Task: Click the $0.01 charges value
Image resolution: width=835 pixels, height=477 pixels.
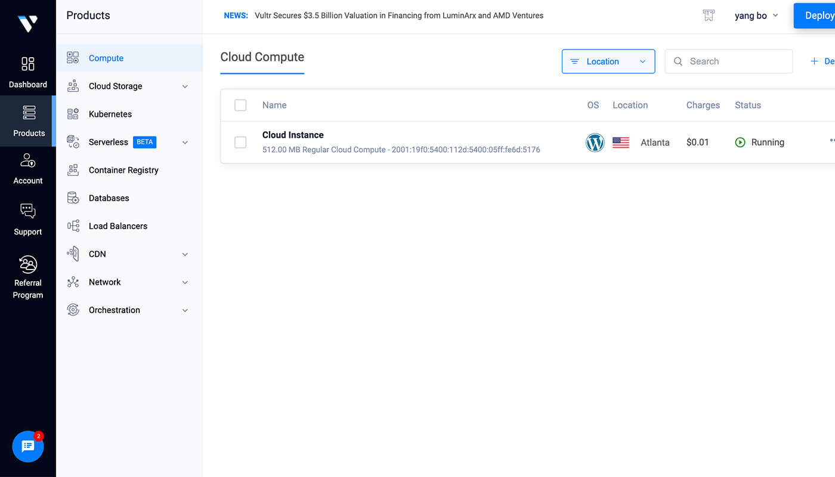Action: point(698,143)
